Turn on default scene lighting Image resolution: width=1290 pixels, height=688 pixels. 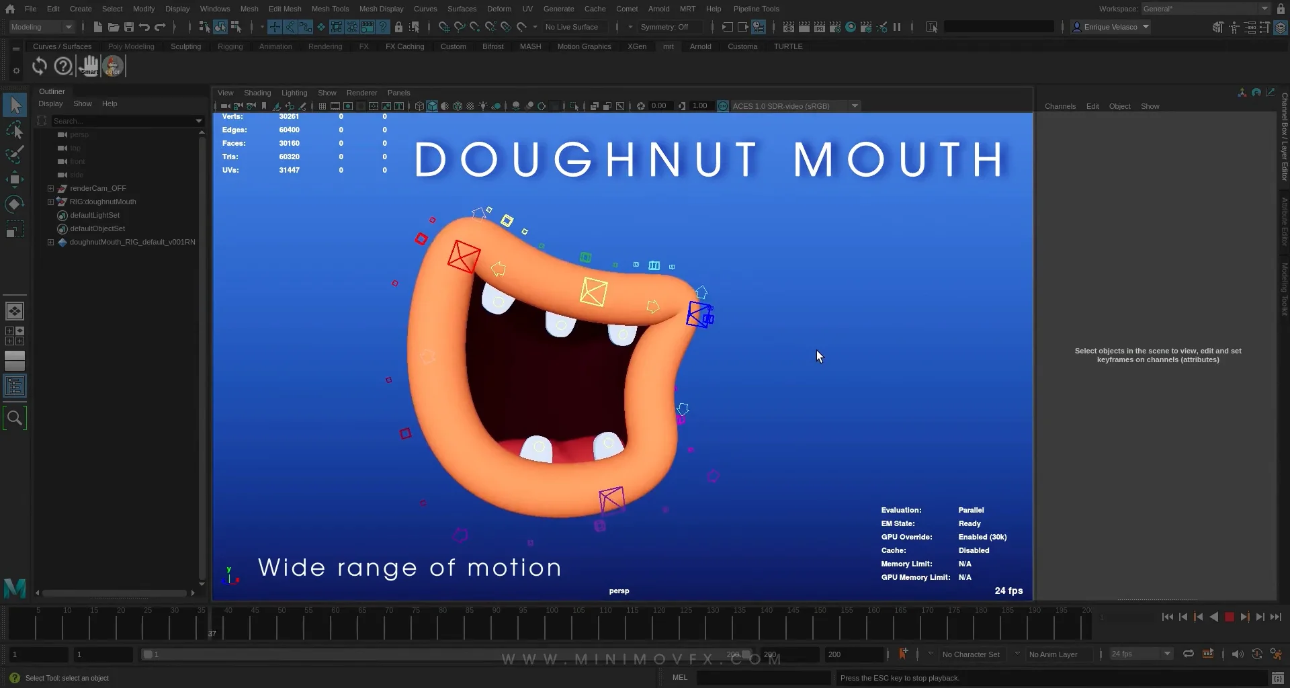click(482, 105)
